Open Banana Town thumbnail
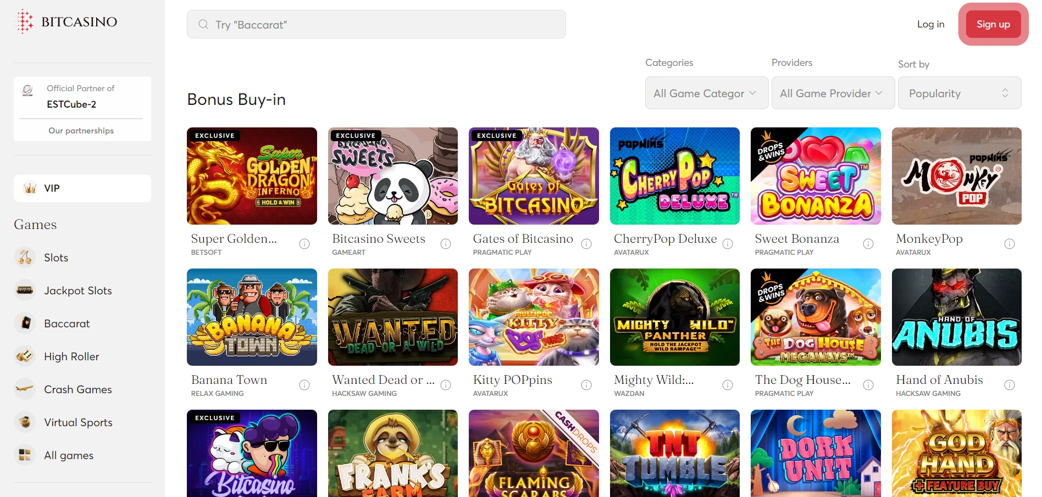 [252, 317]
